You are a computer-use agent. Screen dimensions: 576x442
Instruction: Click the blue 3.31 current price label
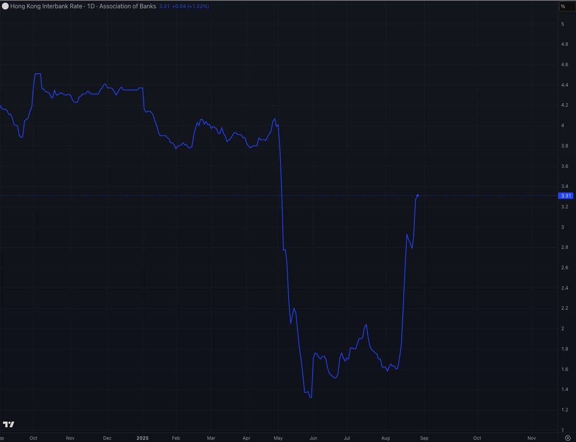[566, 196]
